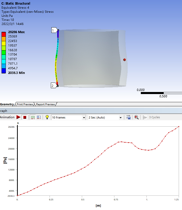Click path start point label 1
Viewport: 182px width, 210px height.
click(54, 30)
